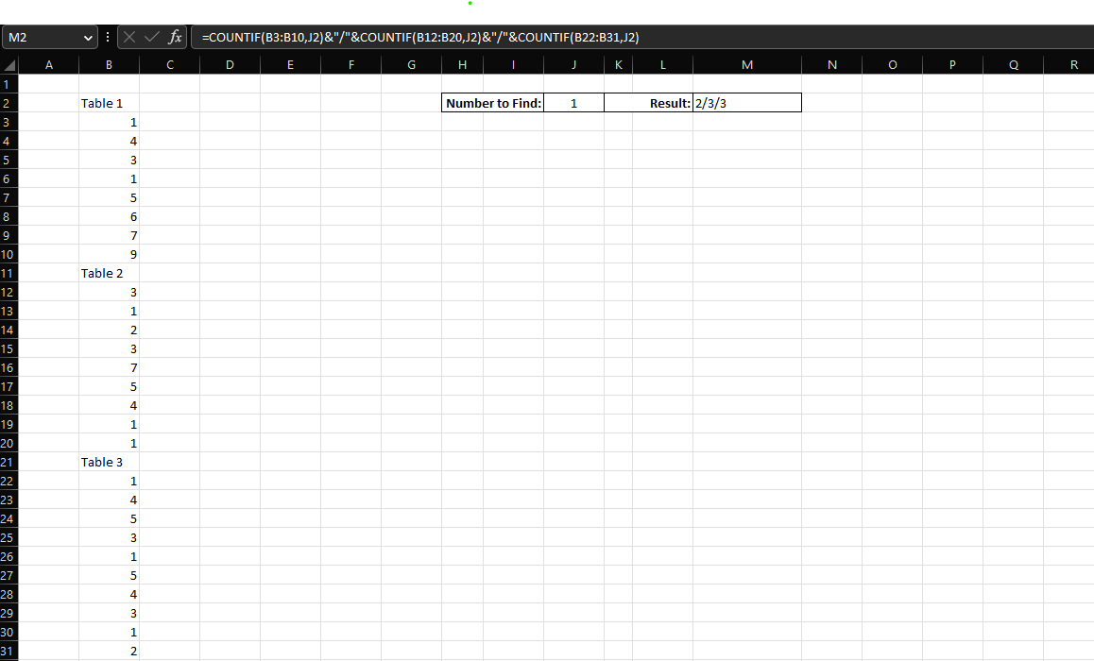Click the 'Result:' label cell
The width and height of the screenshot is (1094, 661).
[663, 103]
